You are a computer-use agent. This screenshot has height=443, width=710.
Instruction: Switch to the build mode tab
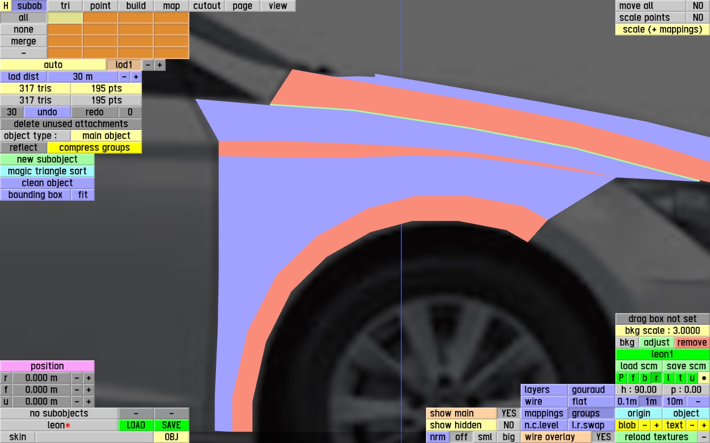click(x=136, y=6)
